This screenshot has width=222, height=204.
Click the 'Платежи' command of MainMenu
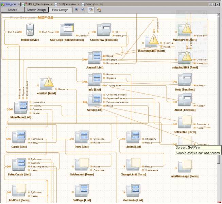coord(37,109)
